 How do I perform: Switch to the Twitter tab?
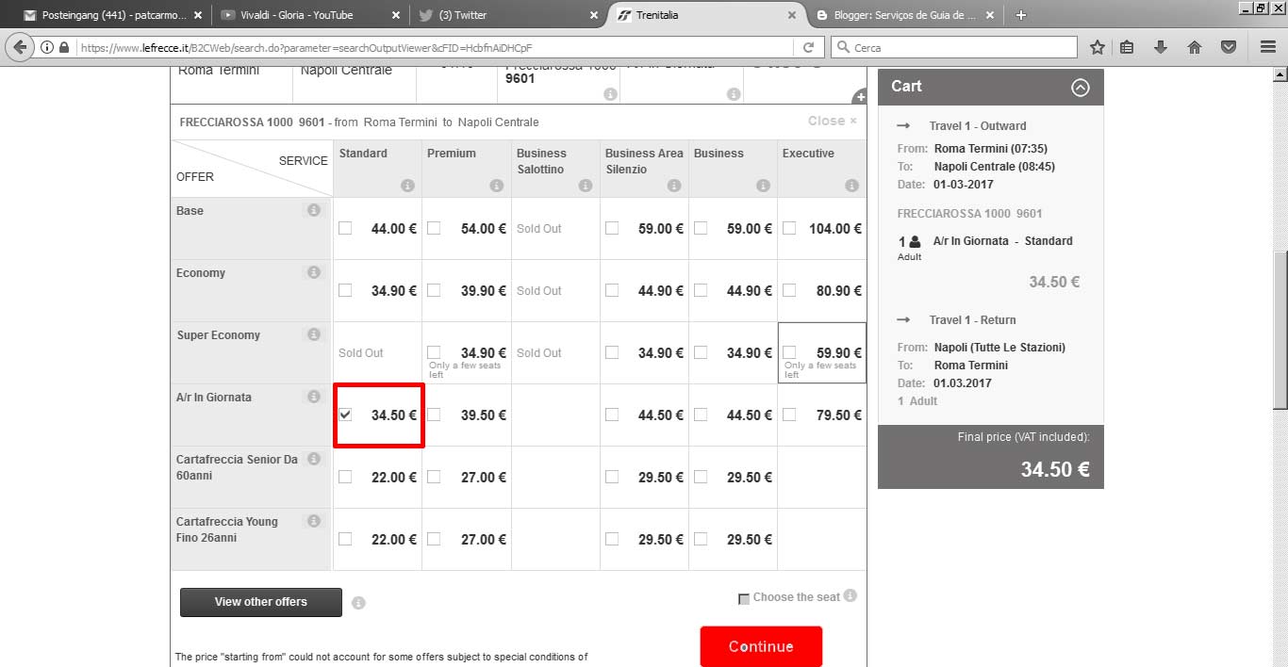pyautogui.click(x=506, y=15)
